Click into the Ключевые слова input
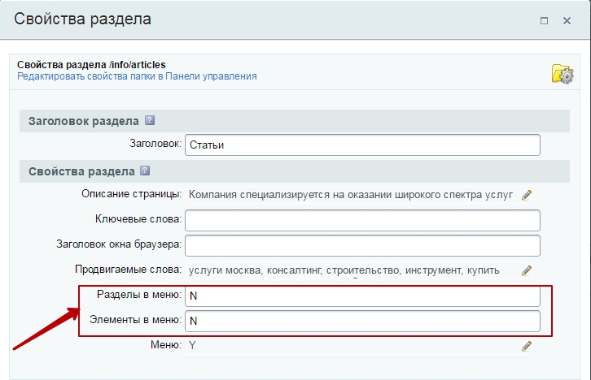 coord(362,220)
